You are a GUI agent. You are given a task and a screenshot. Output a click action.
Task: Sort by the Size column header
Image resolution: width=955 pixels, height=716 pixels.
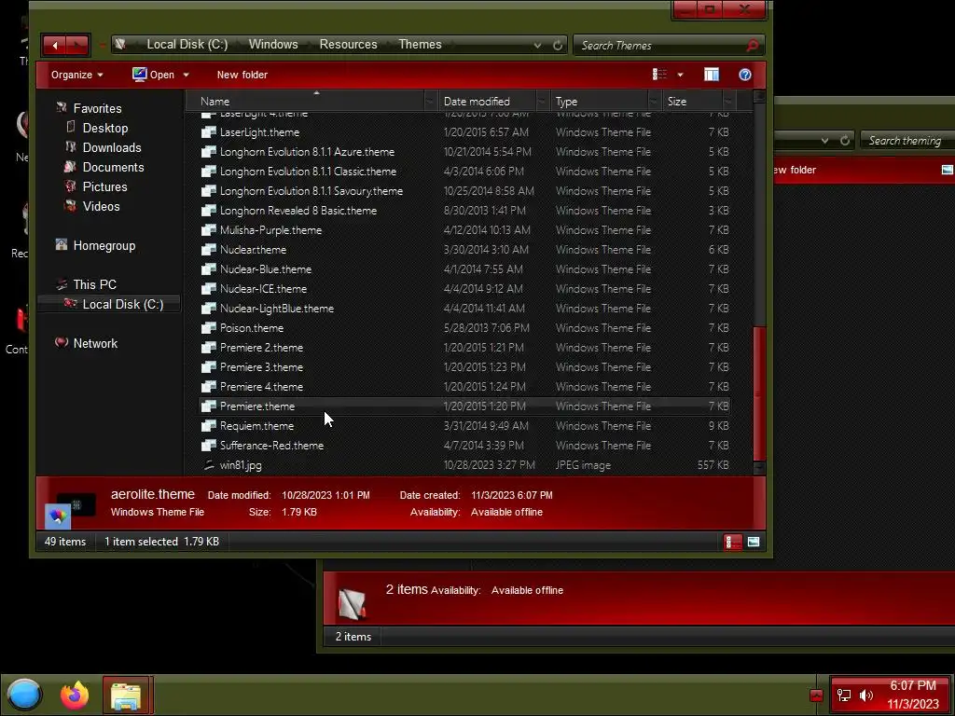[x=693, y=101]
